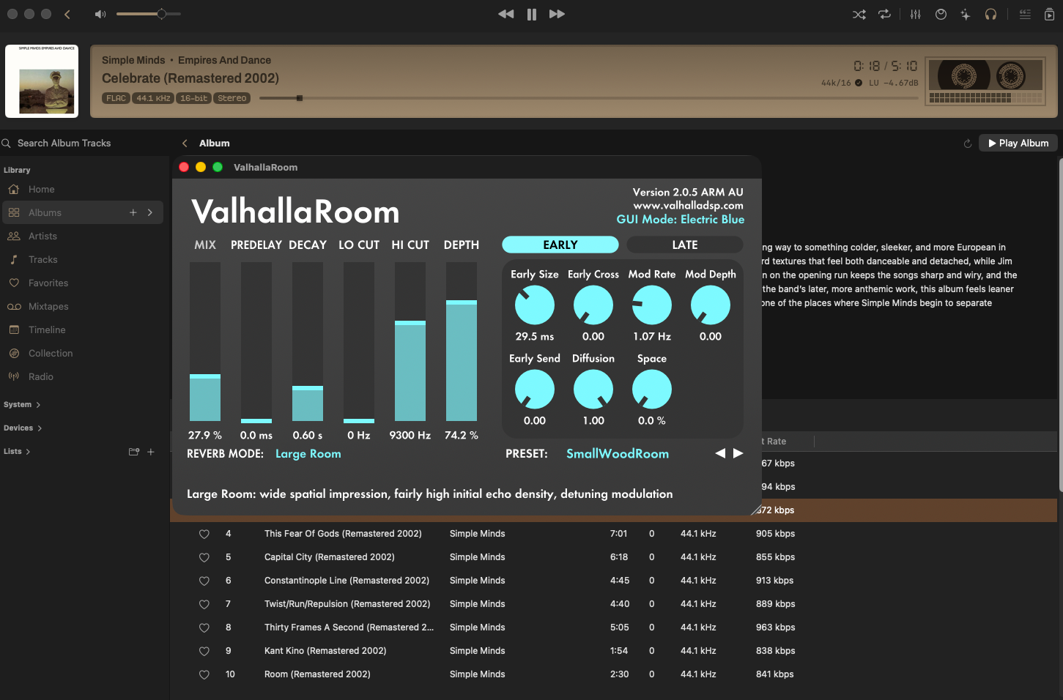Favorite Capital City track
The height and width of the screenshot is (700, 1063).
point(204,558)
